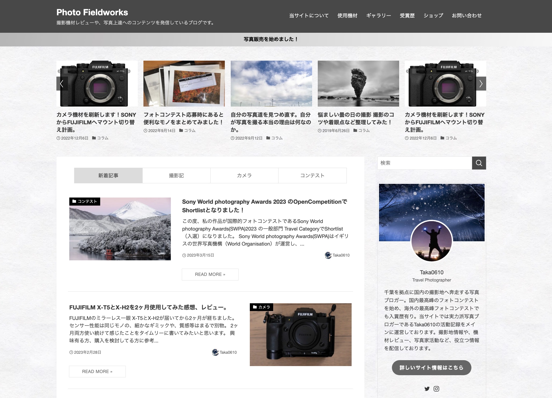Click READ MORE under FUJIFILM review post
This screenshot has height=398, width=552.
coord(97,372)
